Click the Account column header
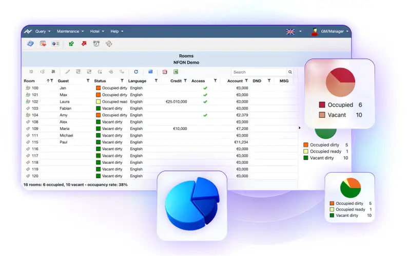This screenshot has height=256, width=407. coord(235,81)
